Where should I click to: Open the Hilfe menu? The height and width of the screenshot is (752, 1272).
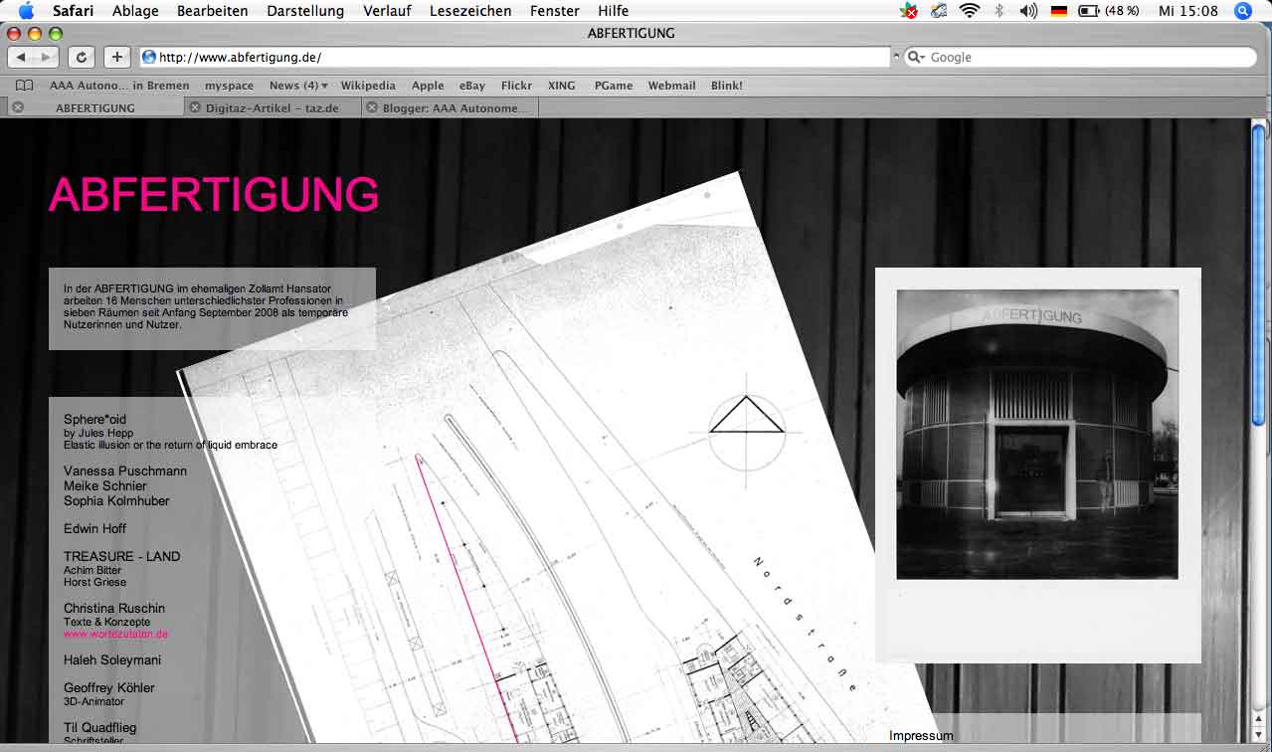(614, 11)
